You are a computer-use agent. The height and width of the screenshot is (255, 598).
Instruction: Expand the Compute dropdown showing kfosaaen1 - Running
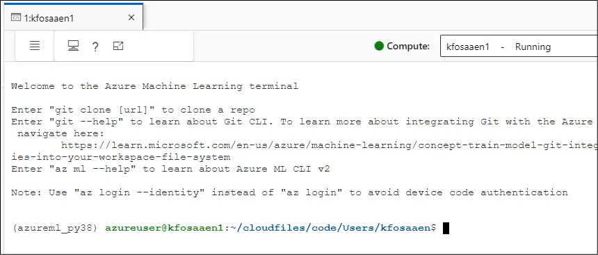519,47
